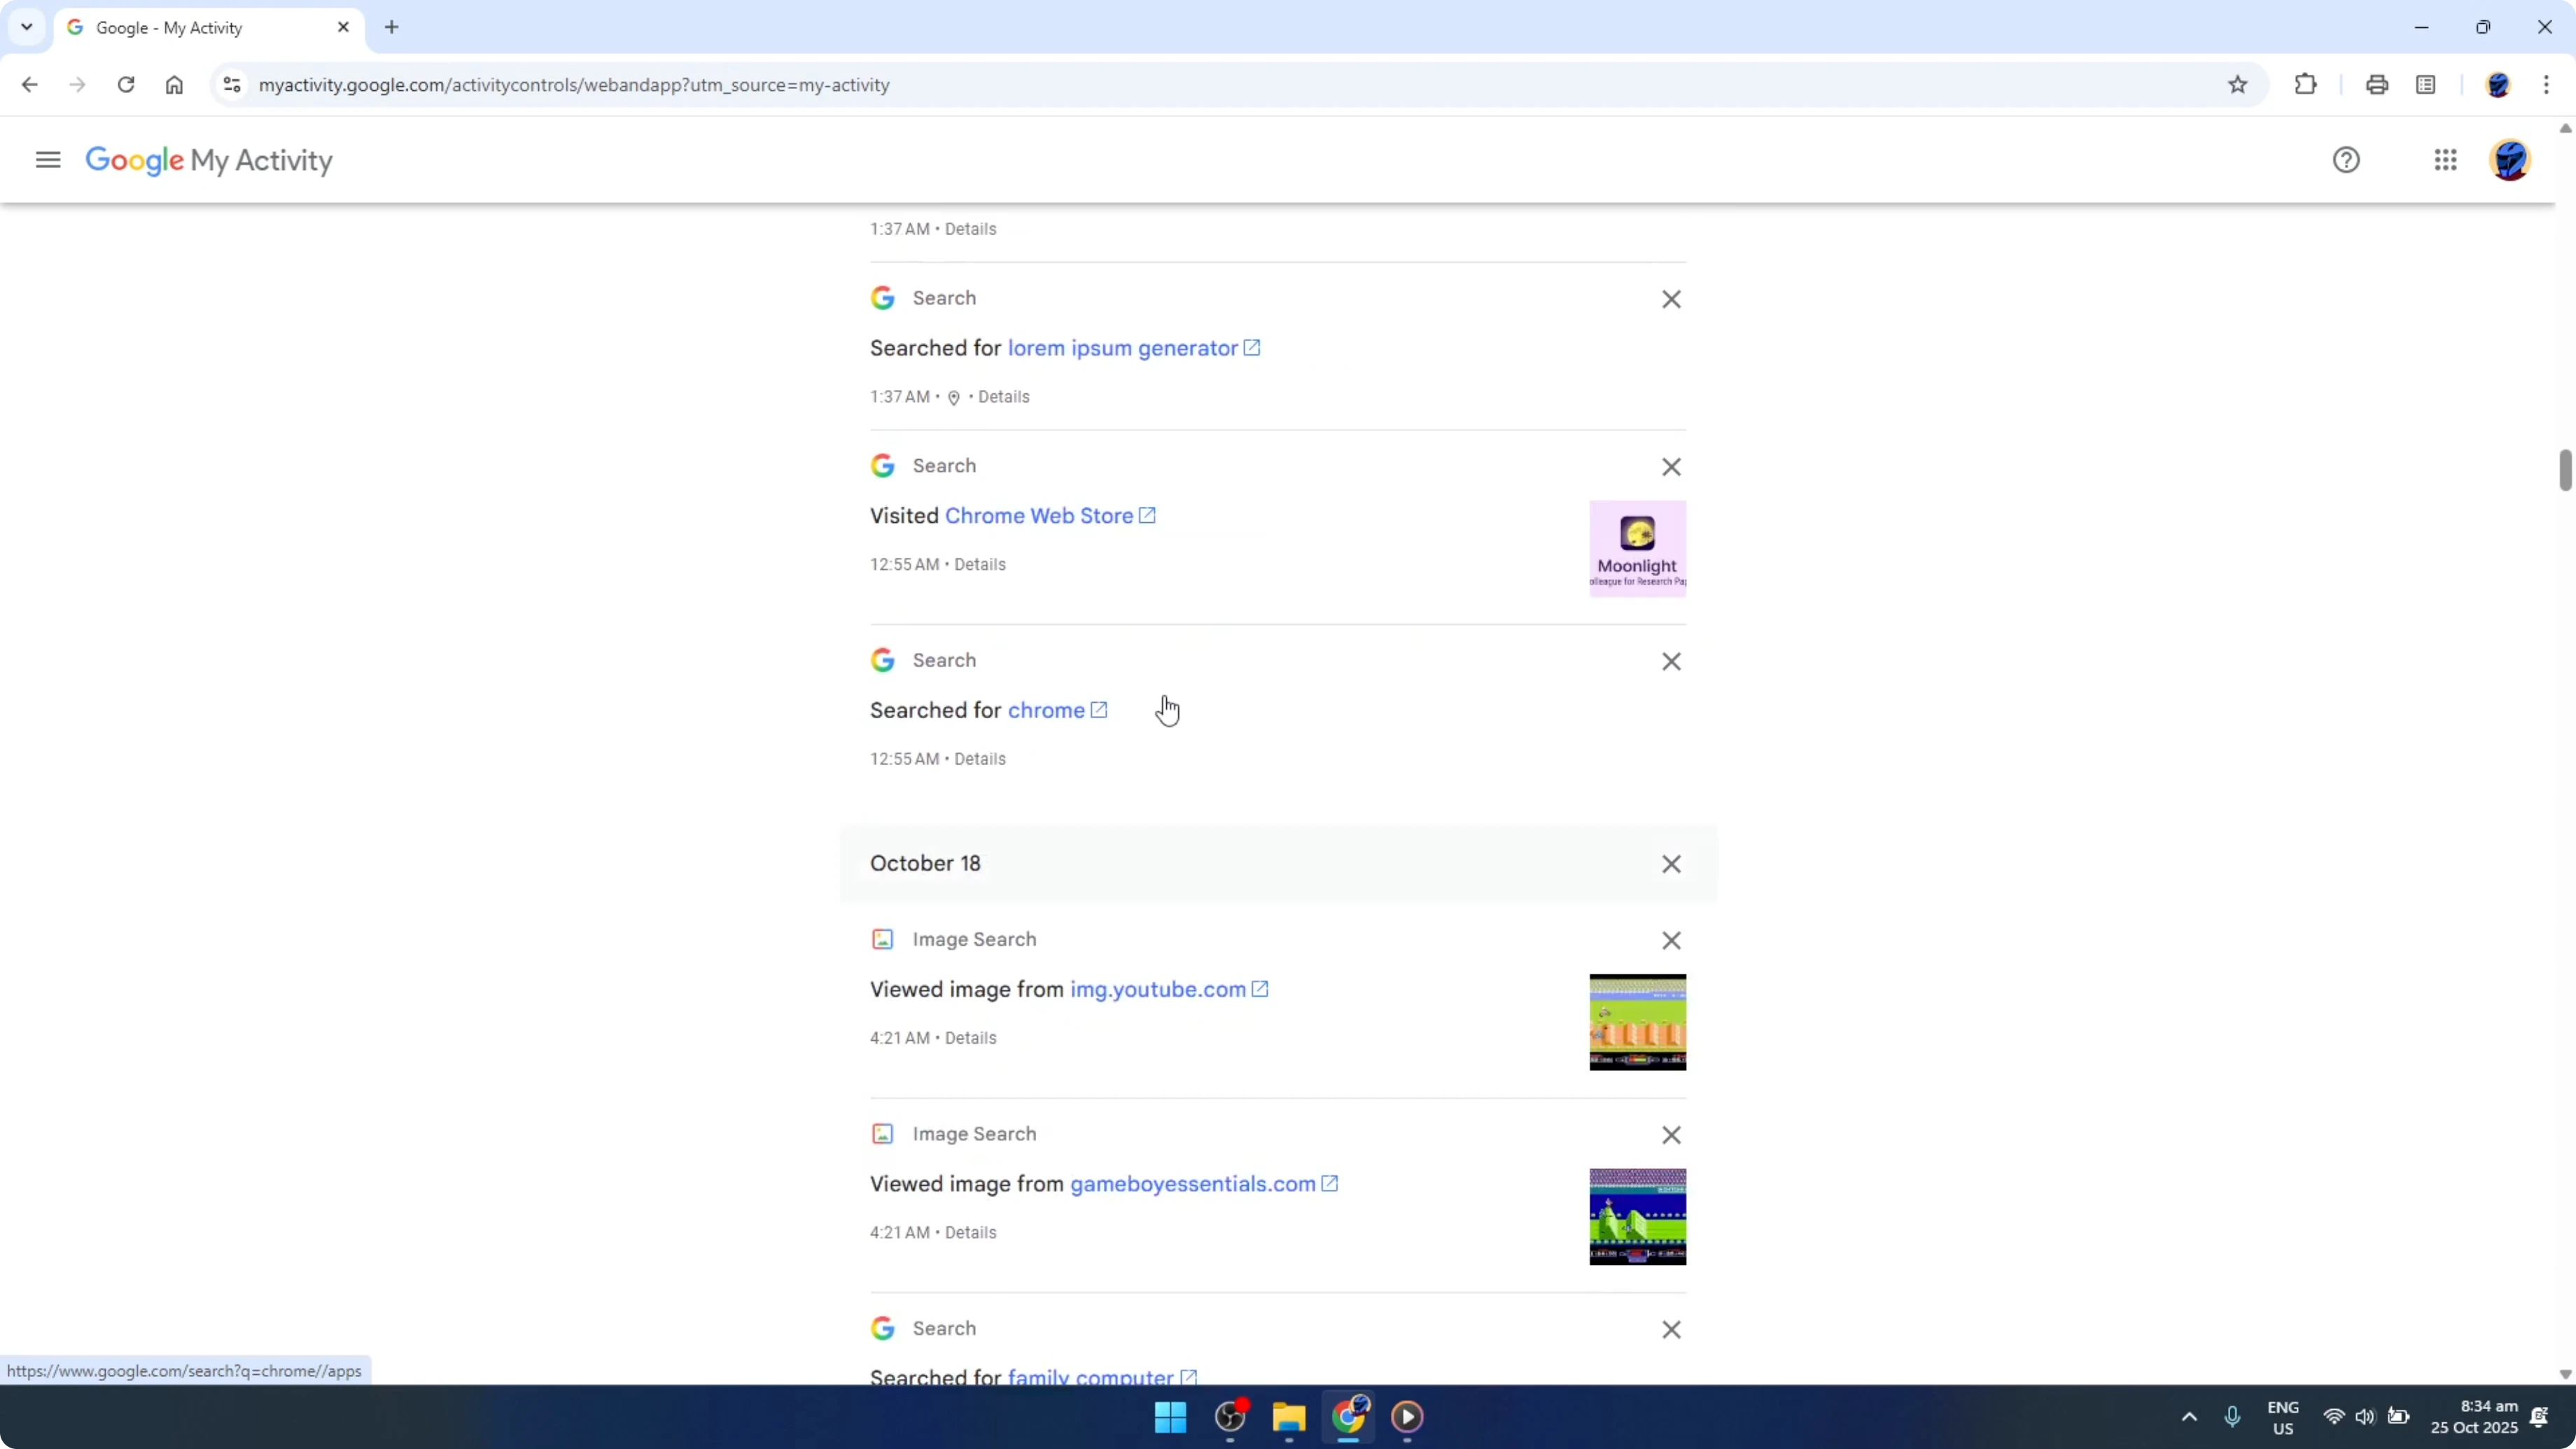The width and height of the screenshot is (2576, 1449).
Task: View Details of chrome search entry
Action: click(x=979, y=759)
